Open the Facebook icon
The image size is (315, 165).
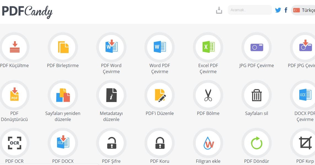coord(286,10)
